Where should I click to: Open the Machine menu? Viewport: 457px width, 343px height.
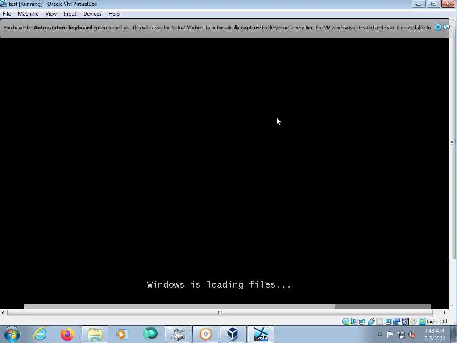28,14
